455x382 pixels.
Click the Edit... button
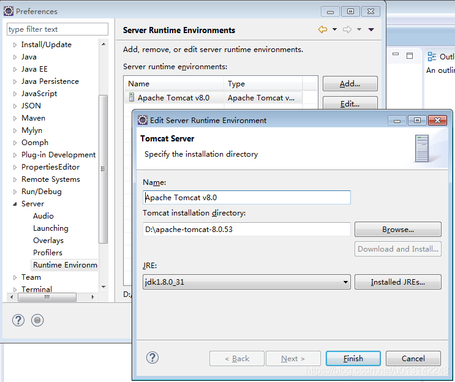point(350,103)
